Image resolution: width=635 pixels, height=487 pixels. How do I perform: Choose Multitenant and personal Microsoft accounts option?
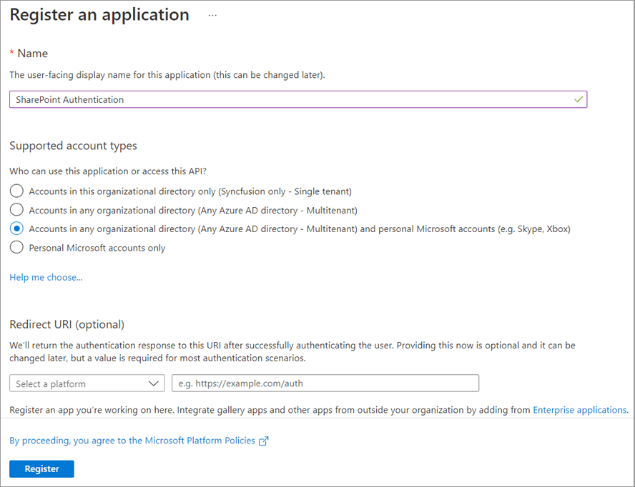[x=16, y=229]
